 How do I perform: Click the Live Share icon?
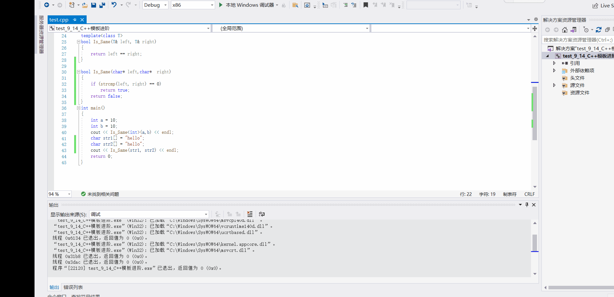595,5
